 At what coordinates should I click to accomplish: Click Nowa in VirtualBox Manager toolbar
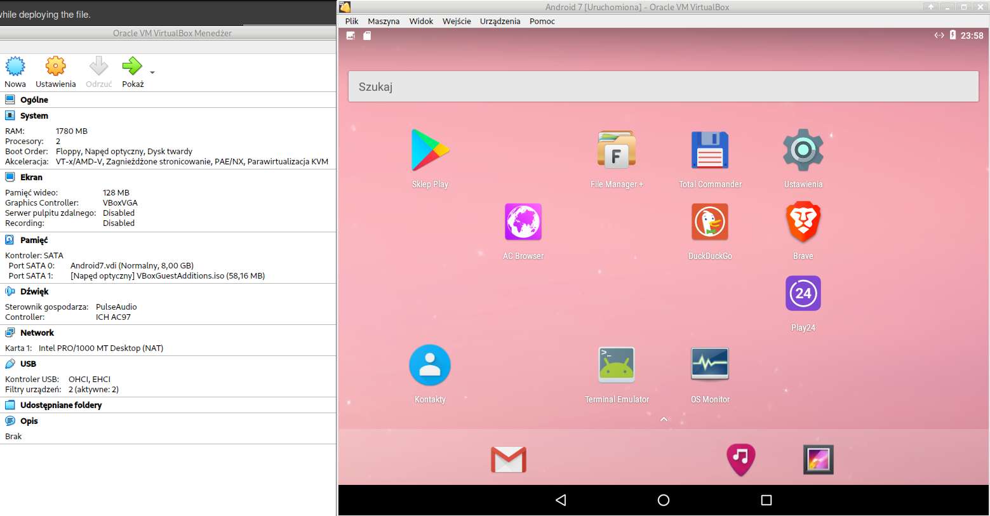tap(15, 72)
